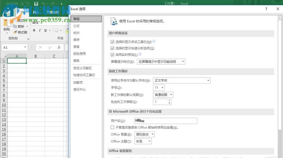This screenshot has height=158, width=283.
Task: Click the Underline formatting icon
Action: 45,31
